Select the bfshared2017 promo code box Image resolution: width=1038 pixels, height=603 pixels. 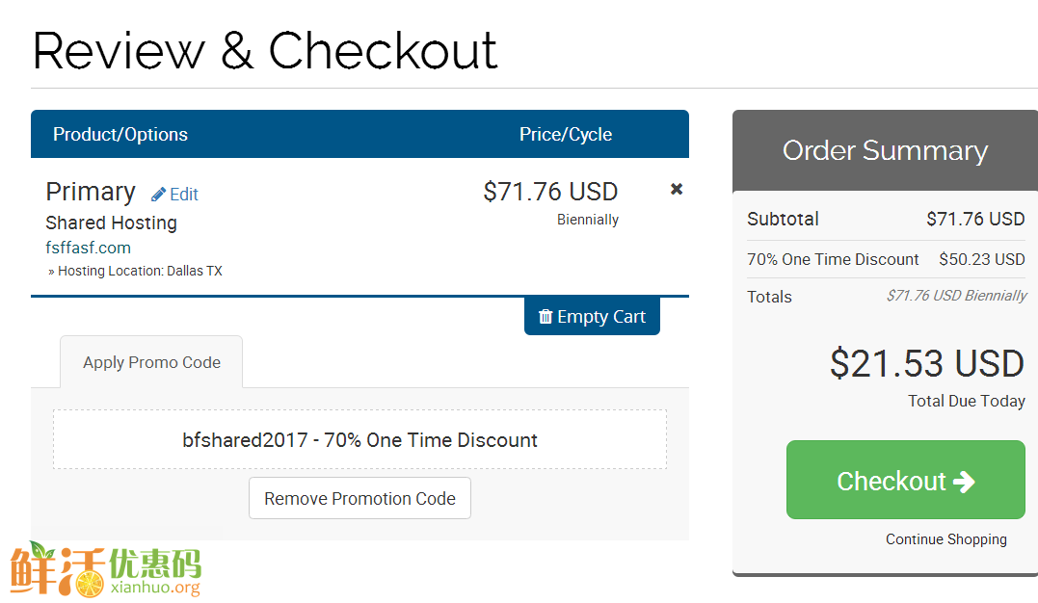pos(359,439)
